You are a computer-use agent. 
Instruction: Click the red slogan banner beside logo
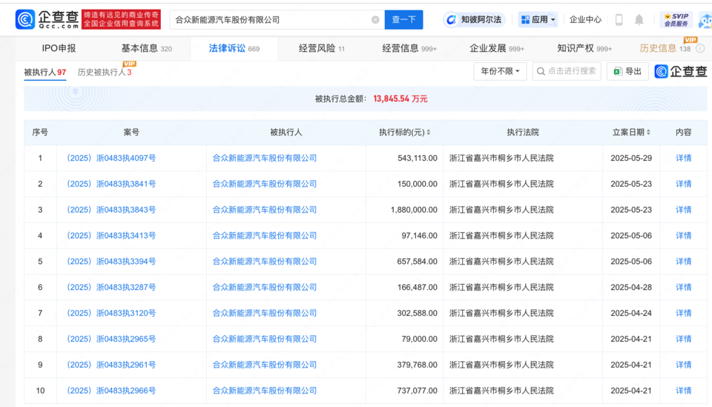(x=121, y=19)
